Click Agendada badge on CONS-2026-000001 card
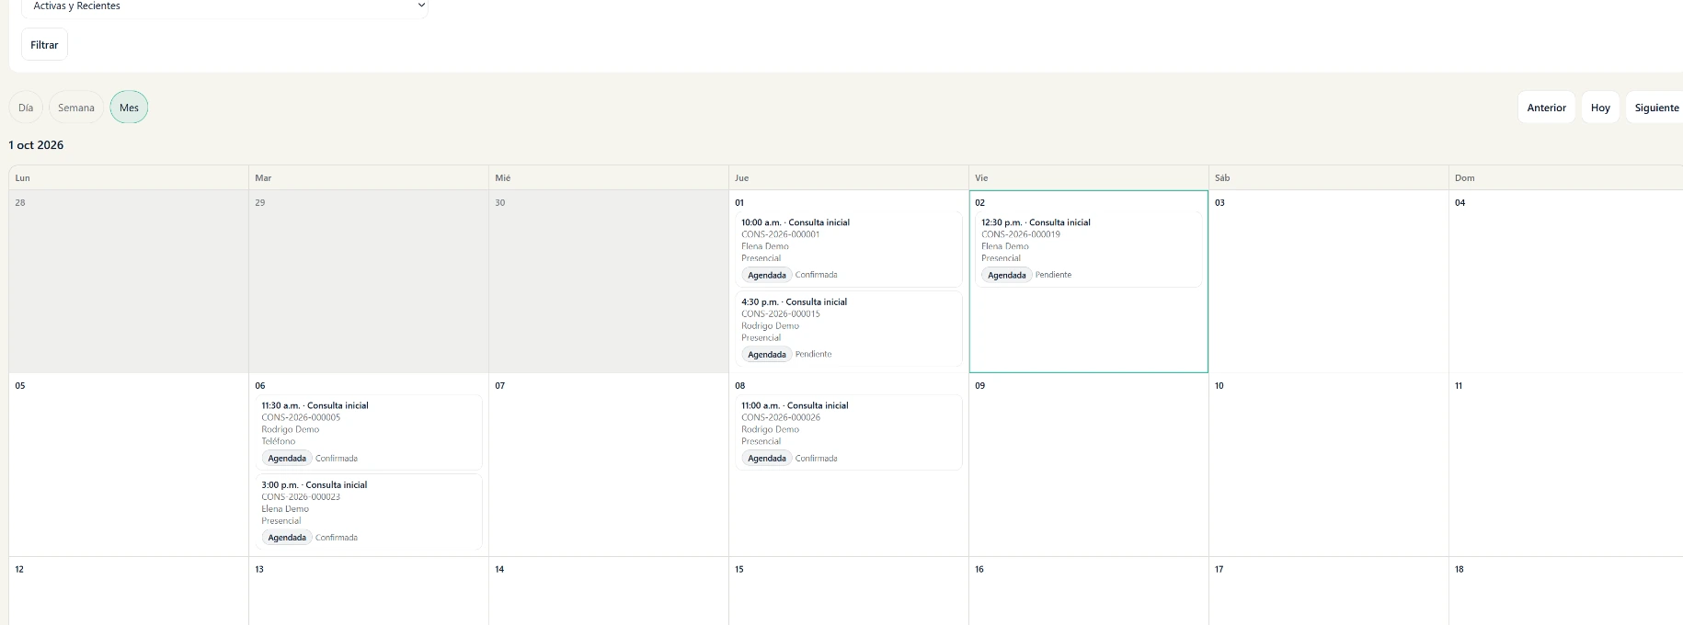1683x625 pixels. click(767, 275)
